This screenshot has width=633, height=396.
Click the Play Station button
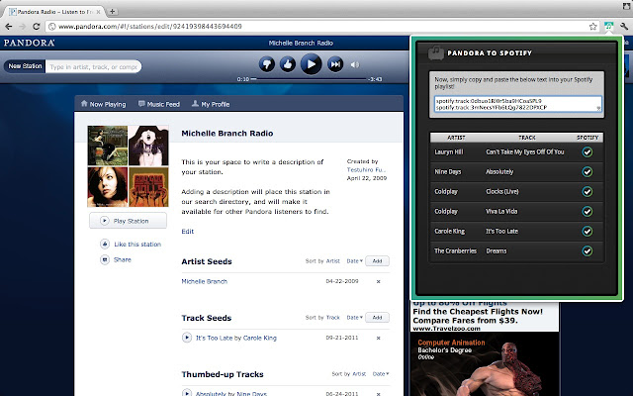point(128,221)
